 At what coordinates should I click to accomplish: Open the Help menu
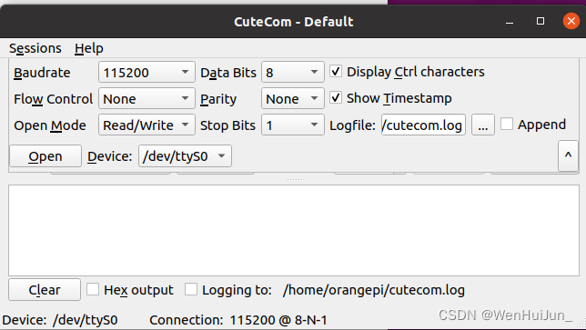click(x=89, y=48)
